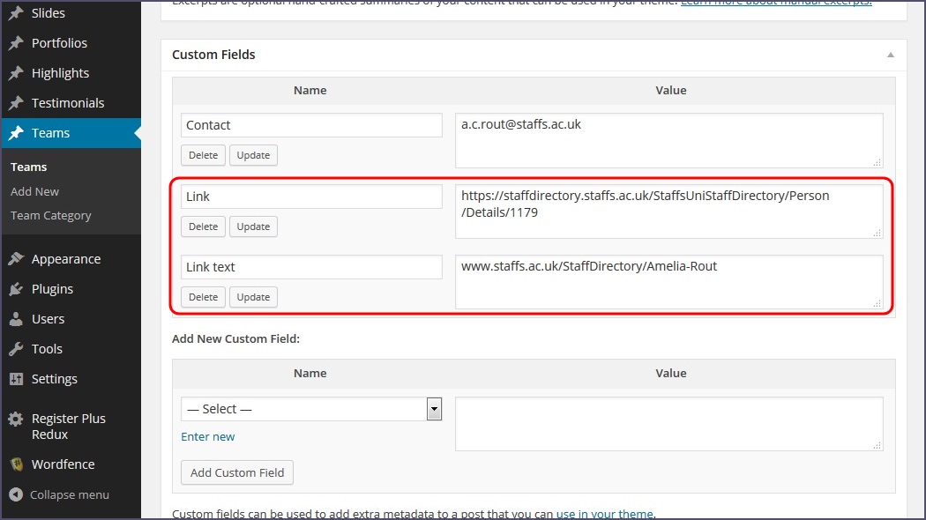Click the Settings sliders icon
This screenshot has height=520, width=926.
pos(16,379)
